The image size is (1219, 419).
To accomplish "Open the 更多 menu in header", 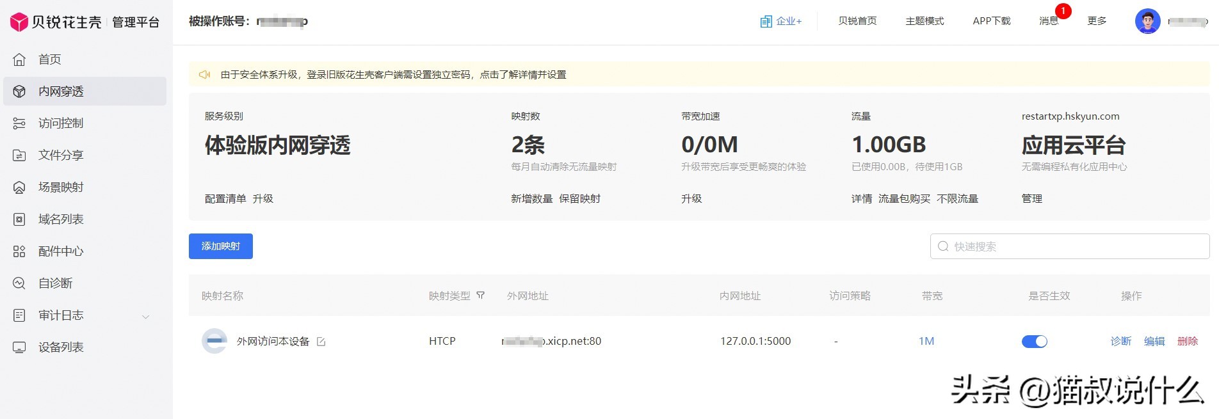I will coord(1097,21).
